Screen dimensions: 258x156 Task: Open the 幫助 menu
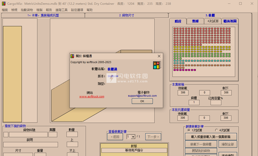[x=90, y=10]
